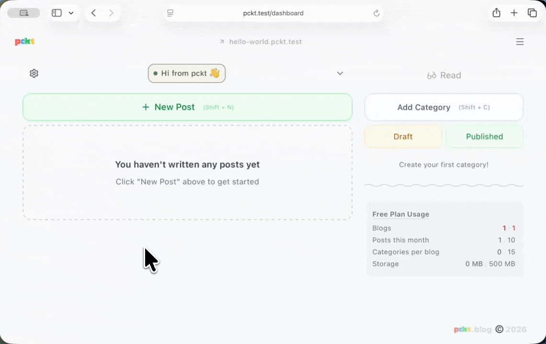Viewport: 546px width, 344px height.
Task: Open a new browser tab
Action: point(514,13)
